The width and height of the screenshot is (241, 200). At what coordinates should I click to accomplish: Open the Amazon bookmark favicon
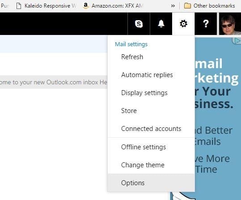pyautogui.click(x=85, y=6)
